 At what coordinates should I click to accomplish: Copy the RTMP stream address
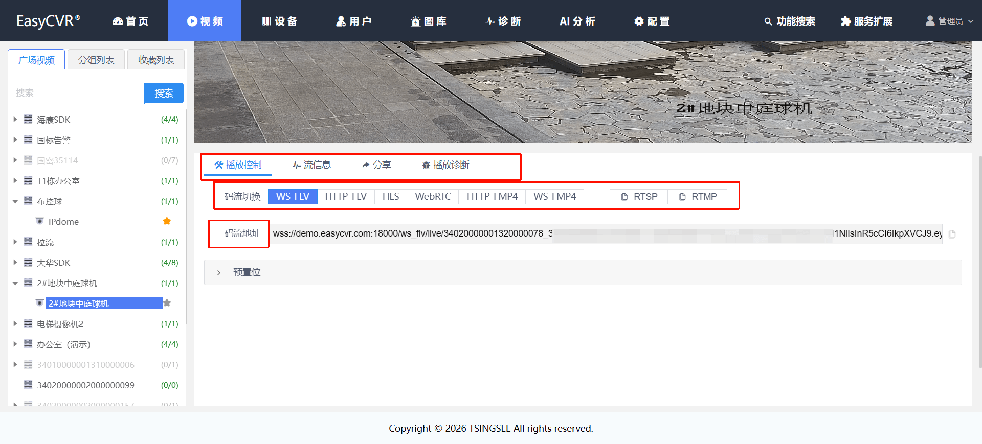(x=697, y=197)
